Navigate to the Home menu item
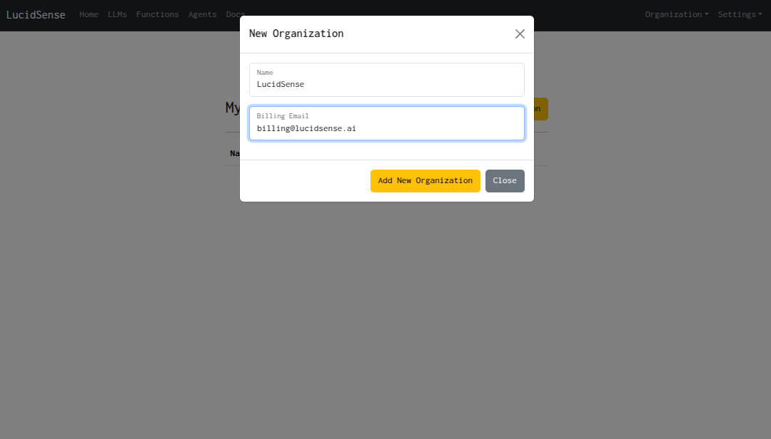 point(89,14)
